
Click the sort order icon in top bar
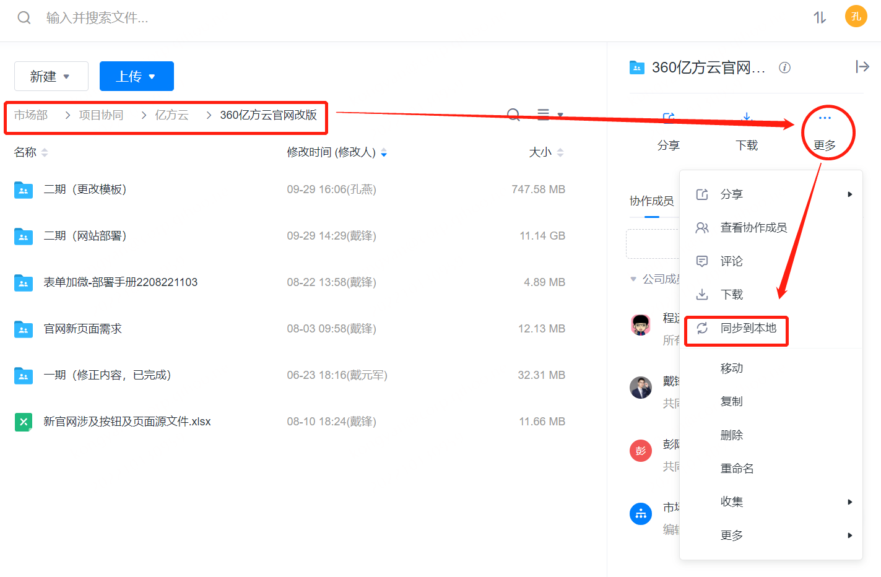[x=818, y=17]
